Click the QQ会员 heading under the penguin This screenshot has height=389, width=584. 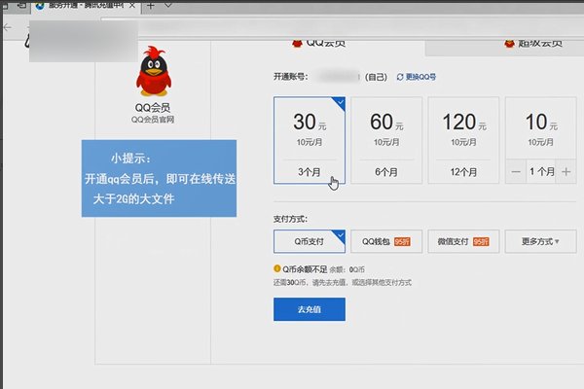[x=153, y=108]
